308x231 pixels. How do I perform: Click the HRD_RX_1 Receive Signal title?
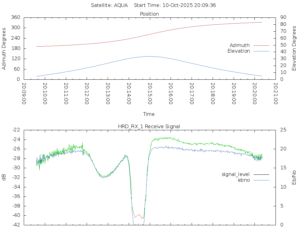[x=149, y=126]
